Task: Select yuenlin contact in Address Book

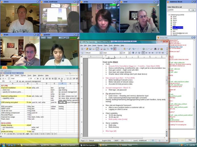Action: 175,30
